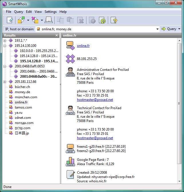Screen dimensions: 184x192
Task: Open the online.fr hyperlink in details
Action: [x=83, y=46]
